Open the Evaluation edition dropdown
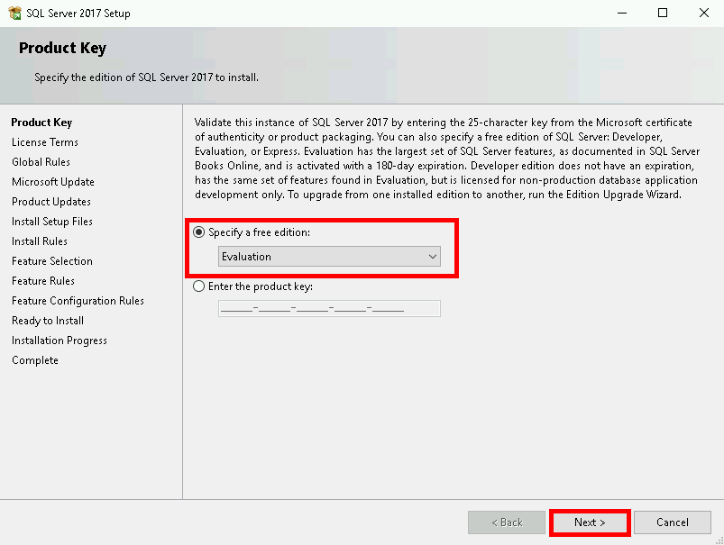Image resolution: width=724 pixels, height=545 pixels. tap(329, 257)
